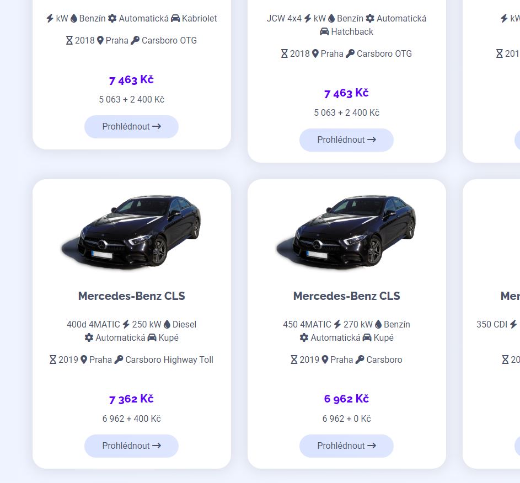This screenshot has width=520, height=483.
Task: Click the 7 362 Kč price
Action: click(x=131, y=399)
